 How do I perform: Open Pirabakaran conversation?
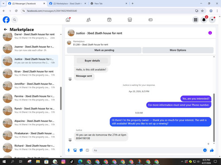pyautogui.click(x=30, y=135)
